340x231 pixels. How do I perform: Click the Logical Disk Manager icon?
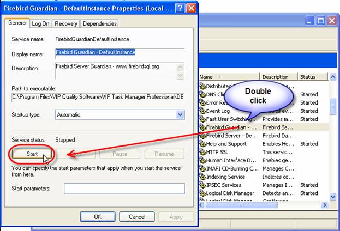[x=201, y=193]
